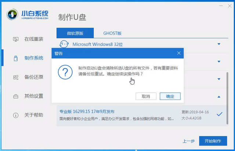
Task: Close the 警告 dialog with X
Action: [x=179, y=53]
